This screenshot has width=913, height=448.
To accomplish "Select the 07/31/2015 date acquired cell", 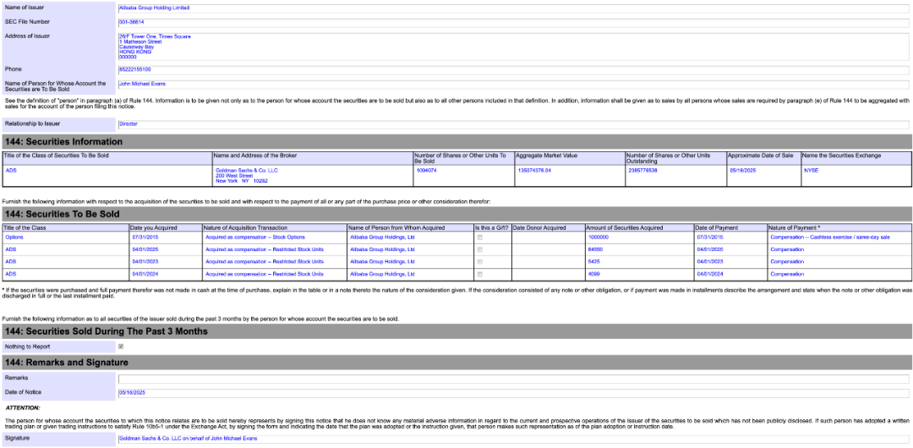I will (166, 238).
